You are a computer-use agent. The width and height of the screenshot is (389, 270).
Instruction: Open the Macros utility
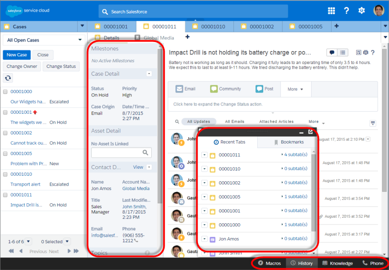coord(269,263)
